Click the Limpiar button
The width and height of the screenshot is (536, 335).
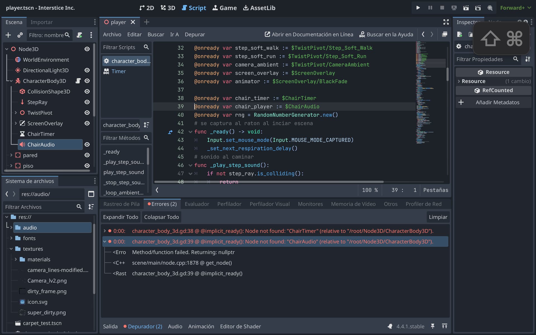(x=438, y=217)
